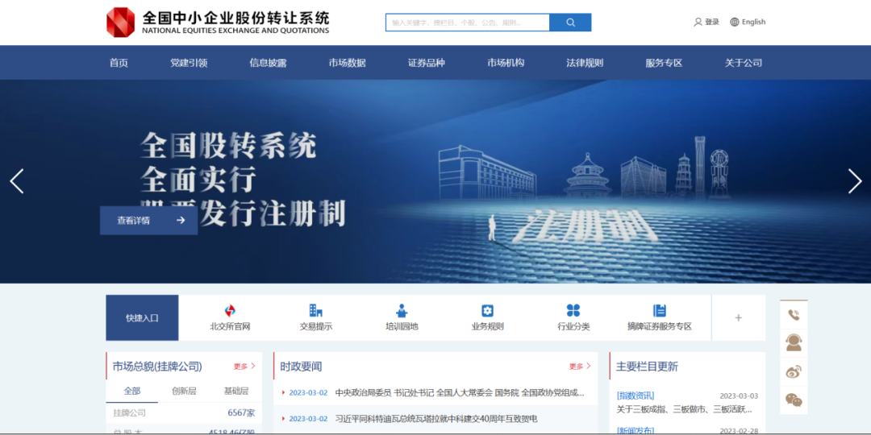Click the phone contact sidebar icon

tap(794, 315)
